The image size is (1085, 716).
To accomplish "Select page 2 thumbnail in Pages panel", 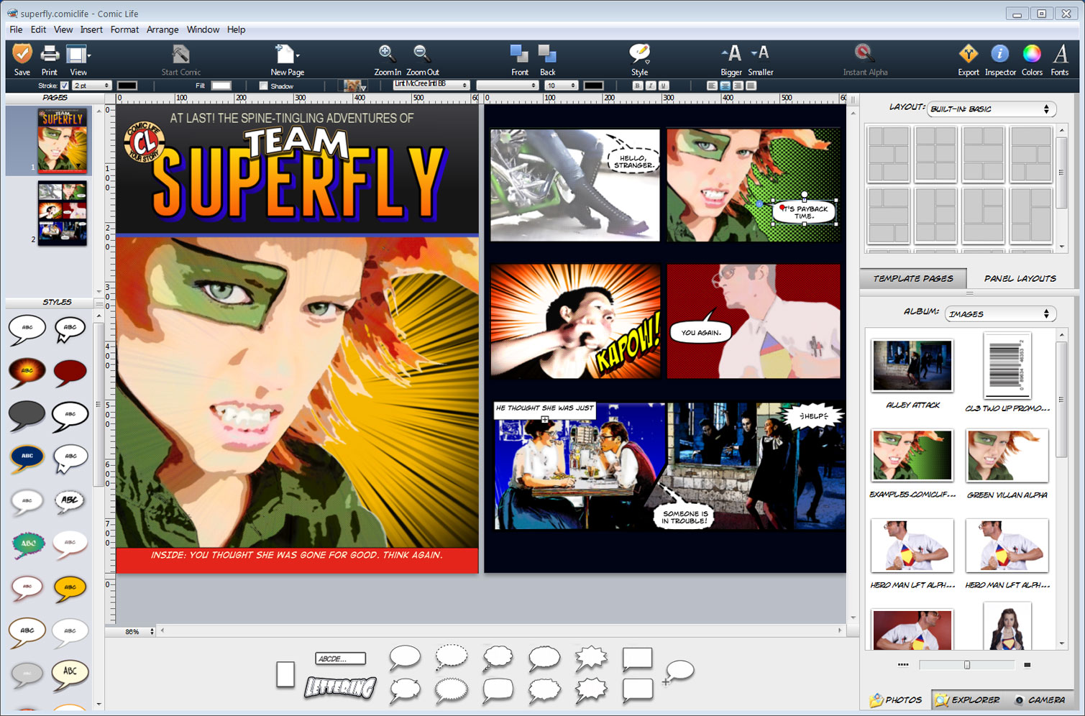I will click(63, 214).
